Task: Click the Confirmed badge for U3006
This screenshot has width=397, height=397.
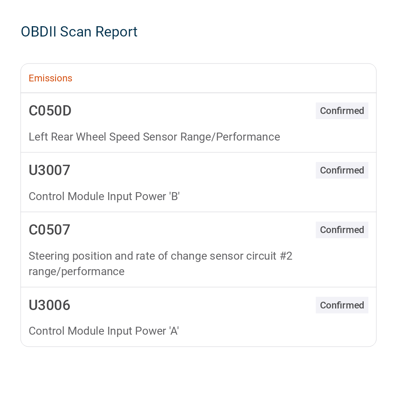Action: click(342, 305)
